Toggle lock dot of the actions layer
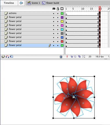The width and height of the screenshot is (110, 125). pyautogui.click(x=58, y=14)
